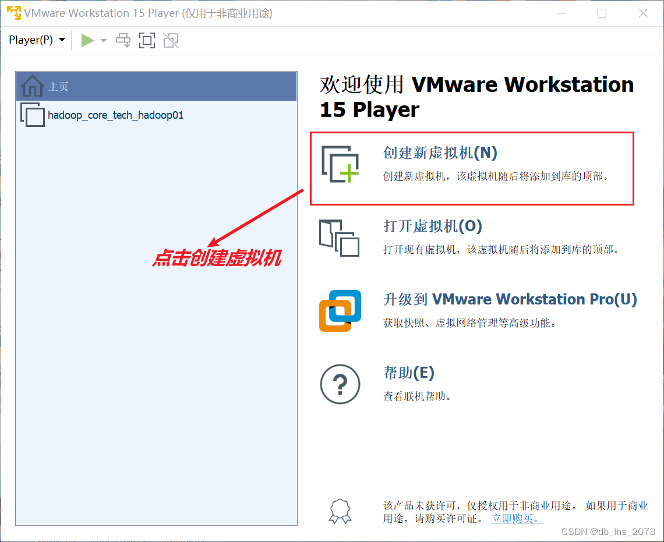Click the description 打开现有虚拟机 text

pos(502,249)
